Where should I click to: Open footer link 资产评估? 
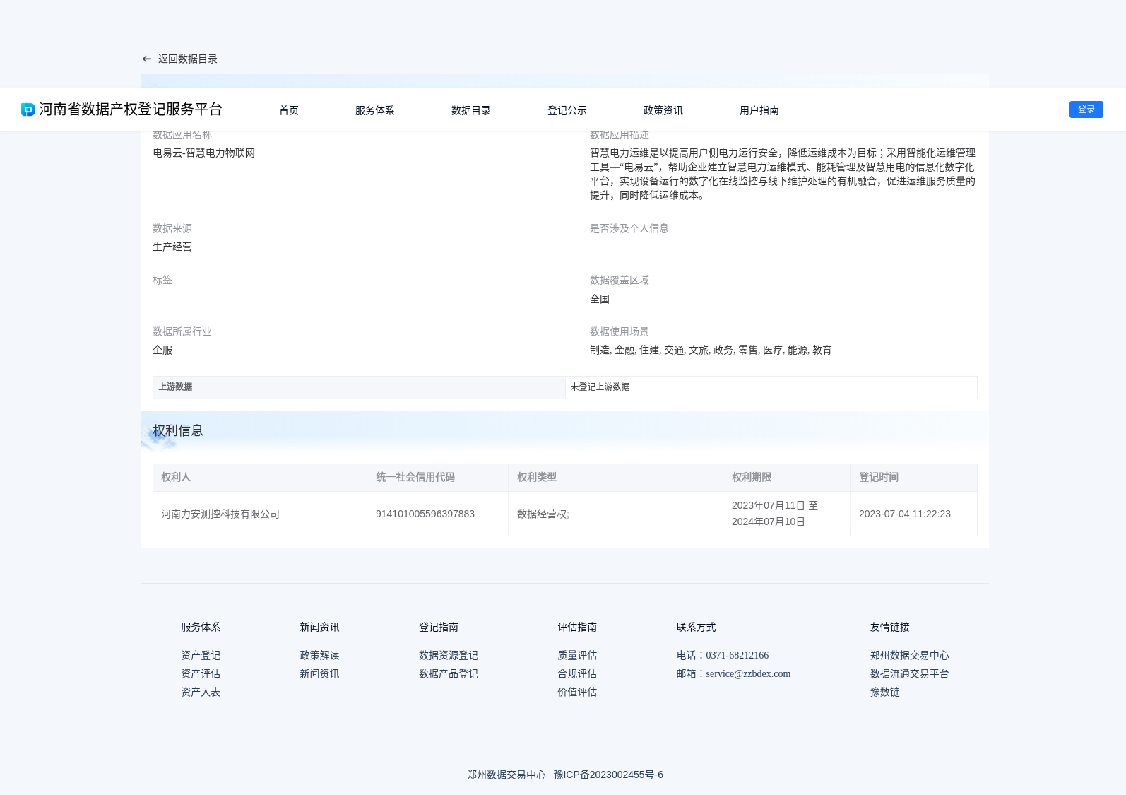click(201, 673)
